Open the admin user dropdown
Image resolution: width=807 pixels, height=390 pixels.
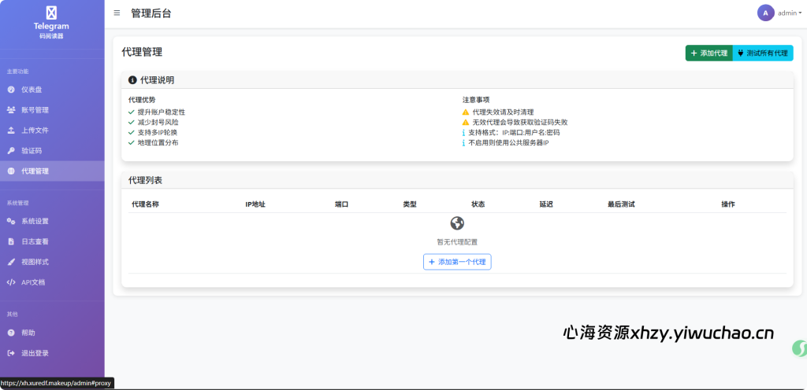coord(789,13)
